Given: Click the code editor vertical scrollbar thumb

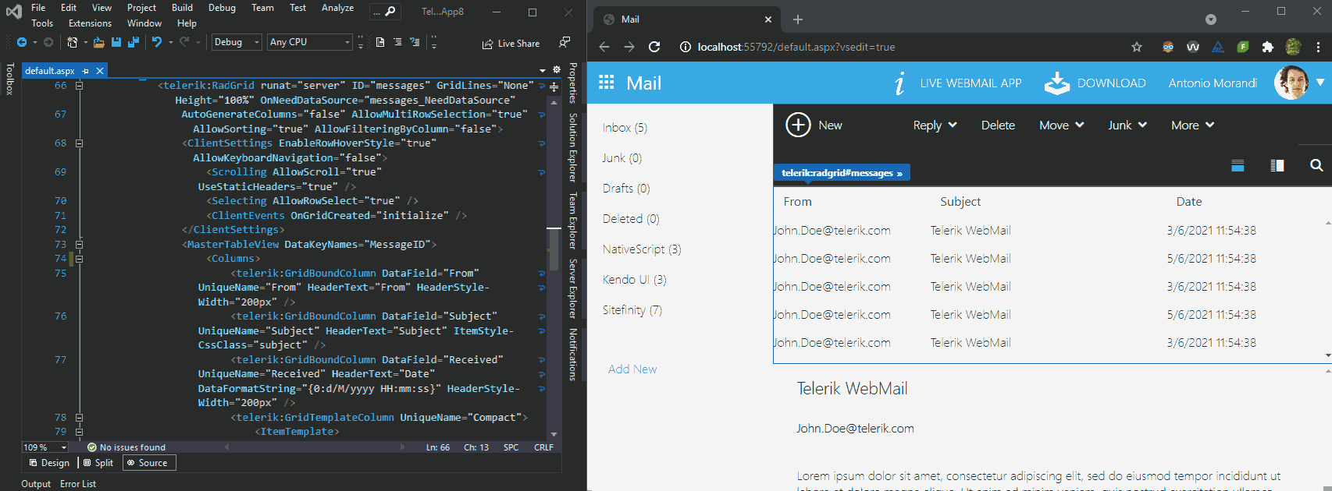Looking at the screenshot, I should pos(554,249).
